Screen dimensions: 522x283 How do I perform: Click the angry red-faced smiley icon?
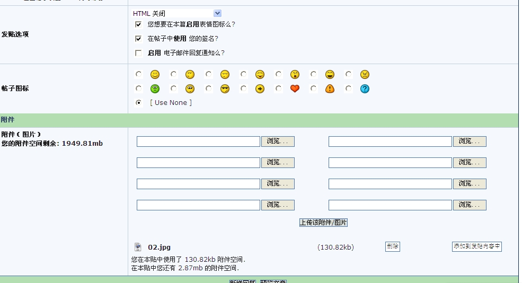[365, 75]
